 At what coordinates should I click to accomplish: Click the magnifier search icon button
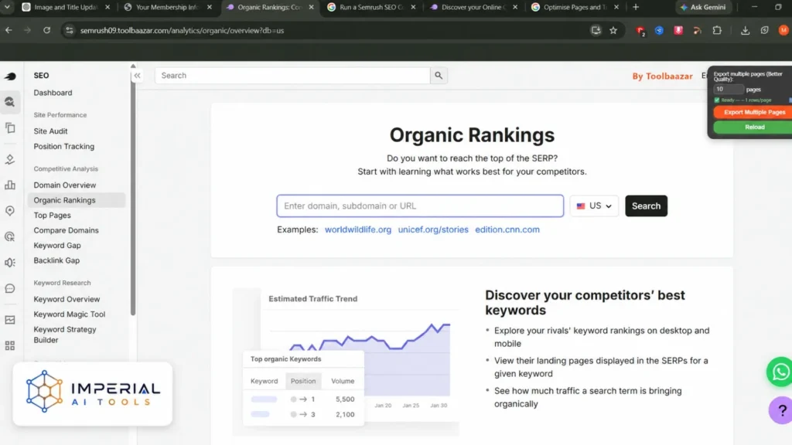click(439, 76)
